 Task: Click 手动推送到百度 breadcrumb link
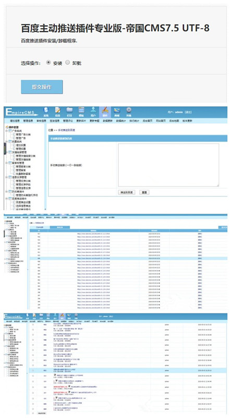point(67,130)
